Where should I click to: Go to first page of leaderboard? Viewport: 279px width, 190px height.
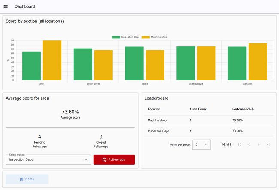(240, 144)
